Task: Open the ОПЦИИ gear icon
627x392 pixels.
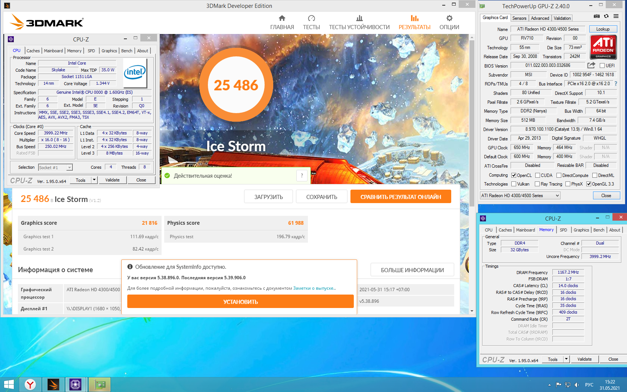Action: click(x=449, y=18)
